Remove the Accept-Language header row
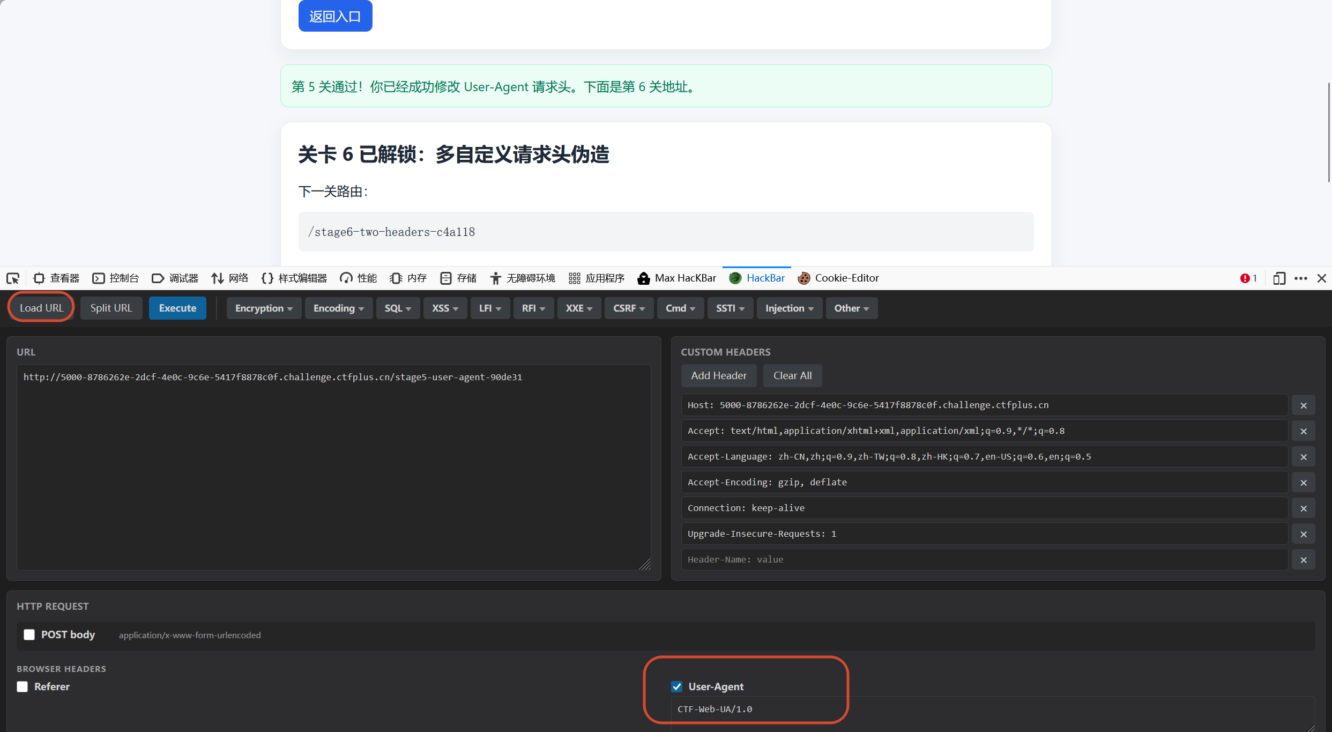The width and height of the screenshot is (1332, 732). (x=1303, y=457)
